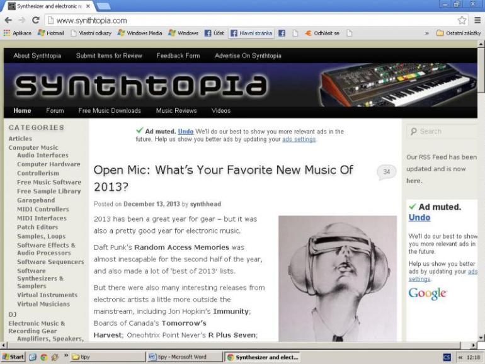Viewport: 485px width, 364px height.
Task: Open the Facebook Účet bookmark
Action: point(214,33)
